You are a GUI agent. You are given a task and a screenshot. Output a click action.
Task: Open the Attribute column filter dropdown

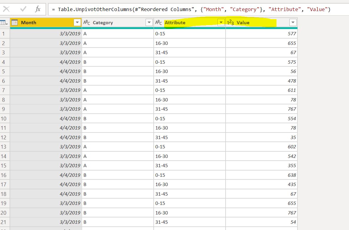point(221,22)
